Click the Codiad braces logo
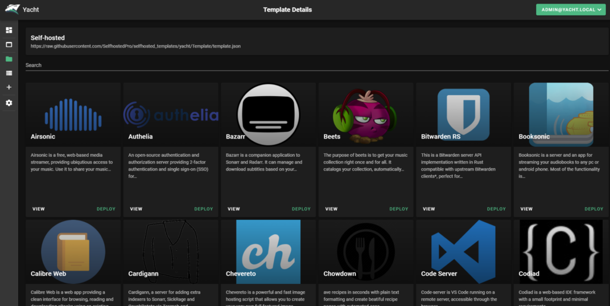 click(561, 251)
